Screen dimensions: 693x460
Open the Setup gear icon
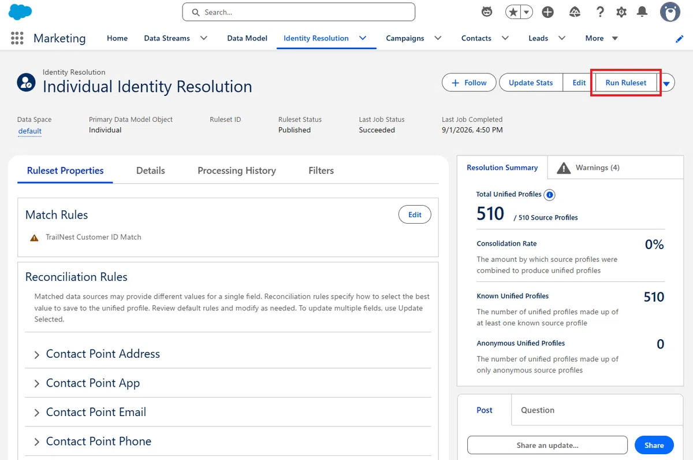click(621, 12)
